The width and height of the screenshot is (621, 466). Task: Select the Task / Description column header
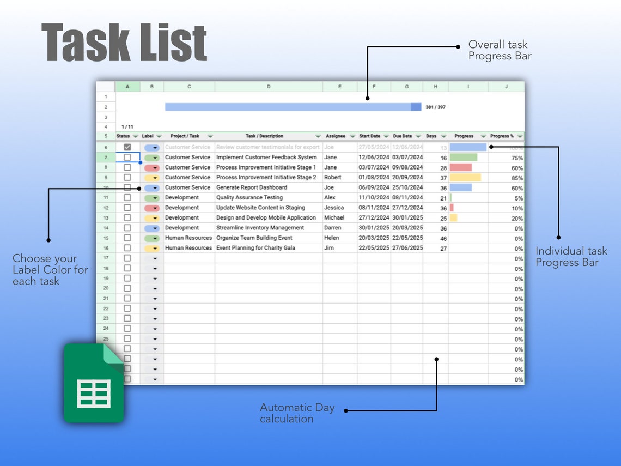click(x=269, y=136)
